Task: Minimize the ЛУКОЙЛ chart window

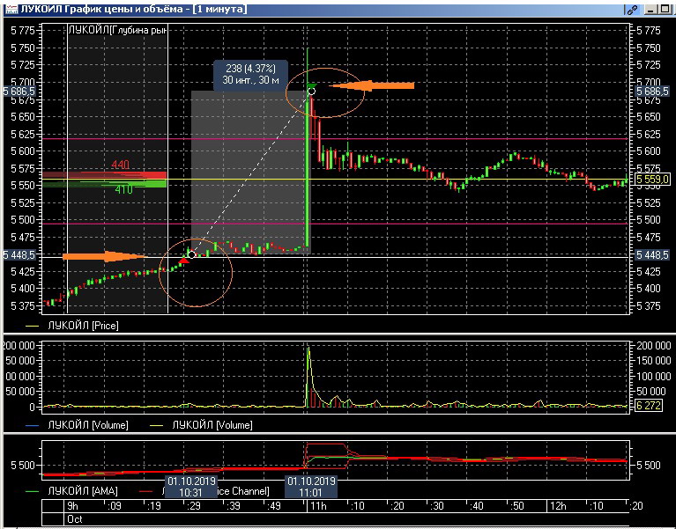Action: tap(646, 8)
